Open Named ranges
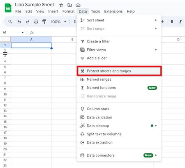The width and height of the screenshot is (185, 168). pos(119,80)
